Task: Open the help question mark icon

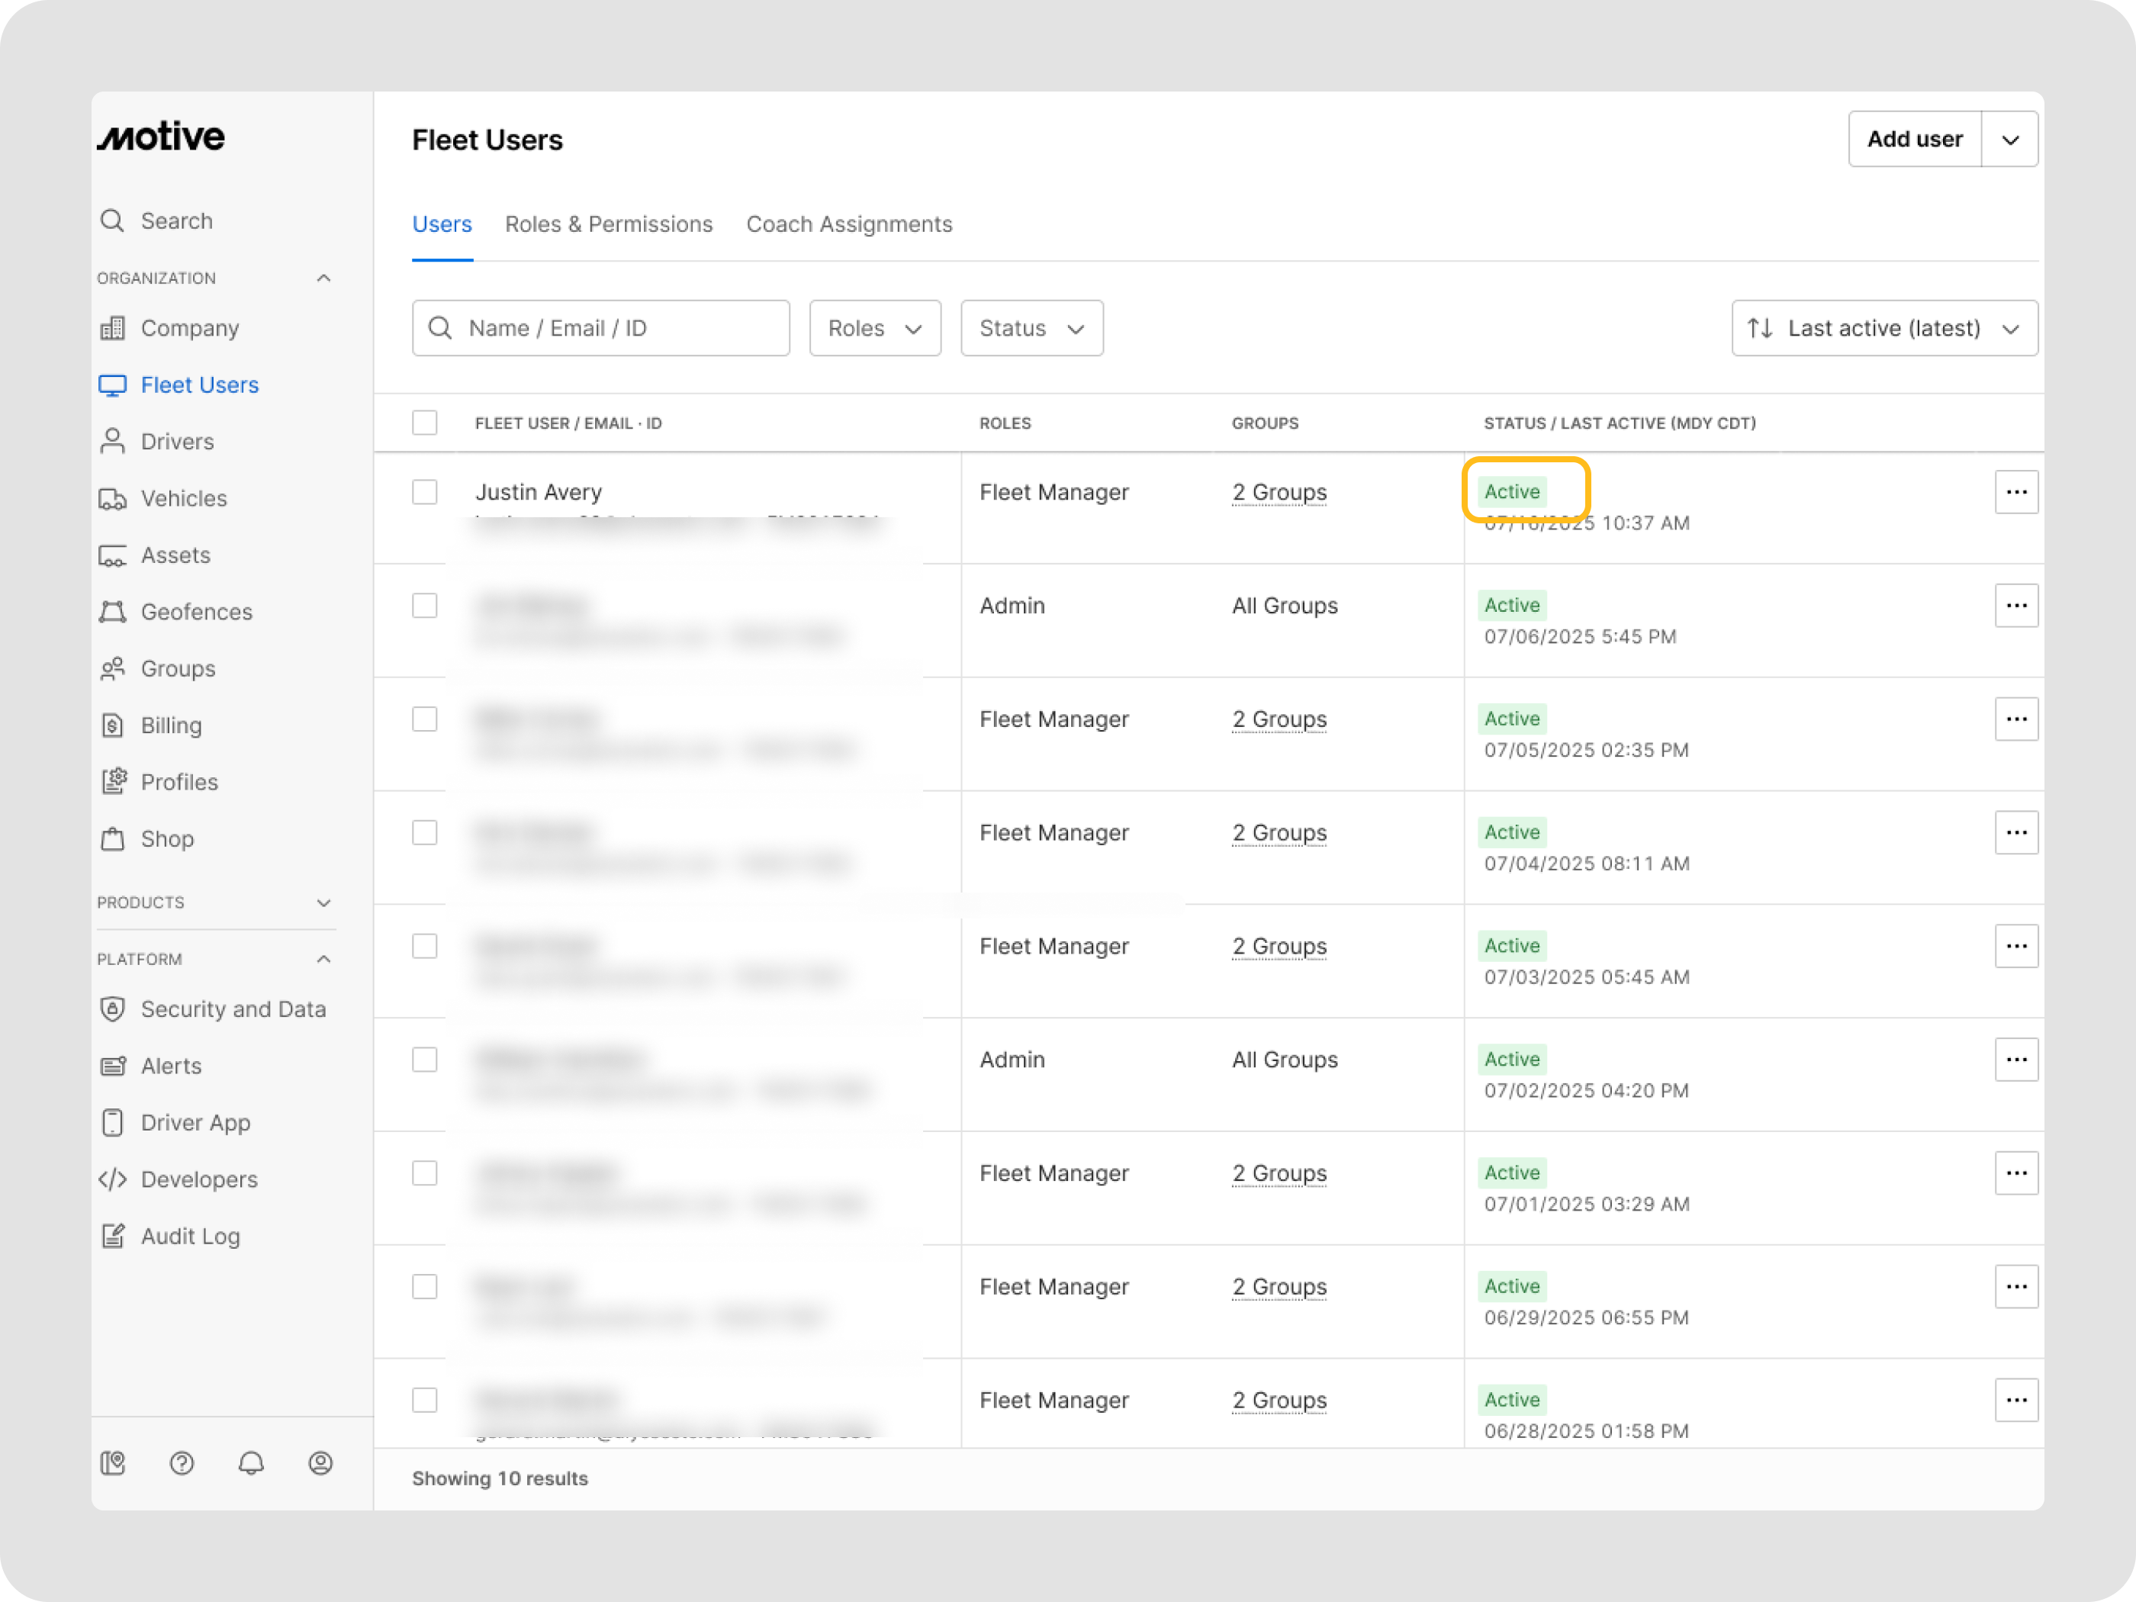Action: 182,1463
